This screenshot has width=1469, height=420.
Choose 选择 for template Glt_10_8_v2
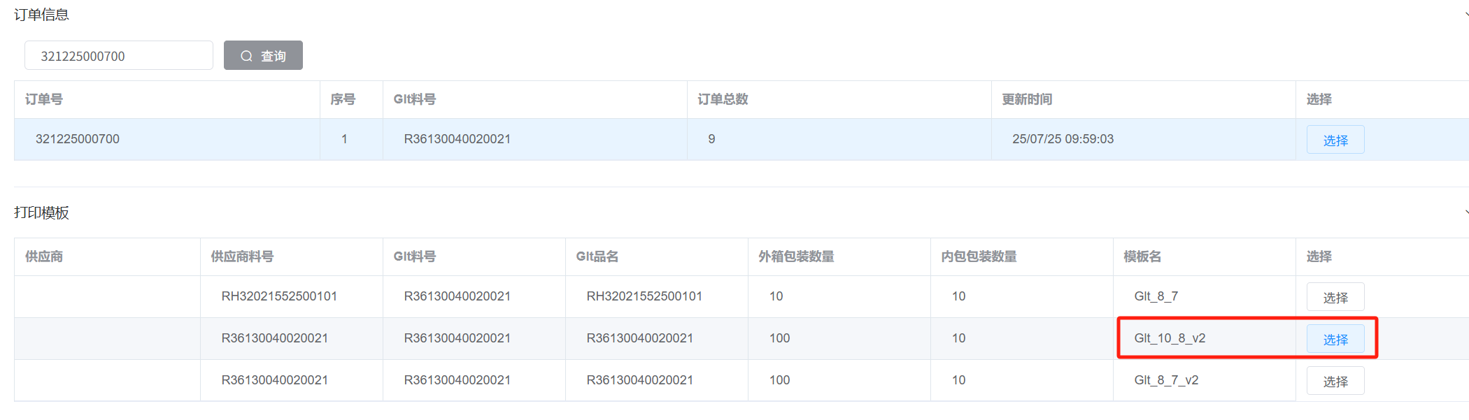click(x=1335, y=339)
